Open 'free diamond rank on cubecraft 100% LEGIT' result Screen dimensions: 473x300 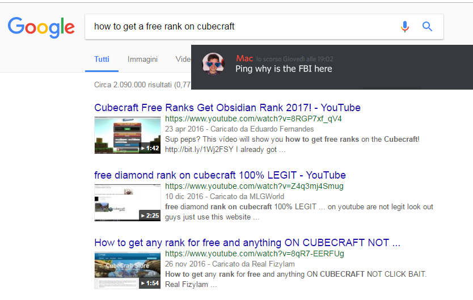pos(220,175)
